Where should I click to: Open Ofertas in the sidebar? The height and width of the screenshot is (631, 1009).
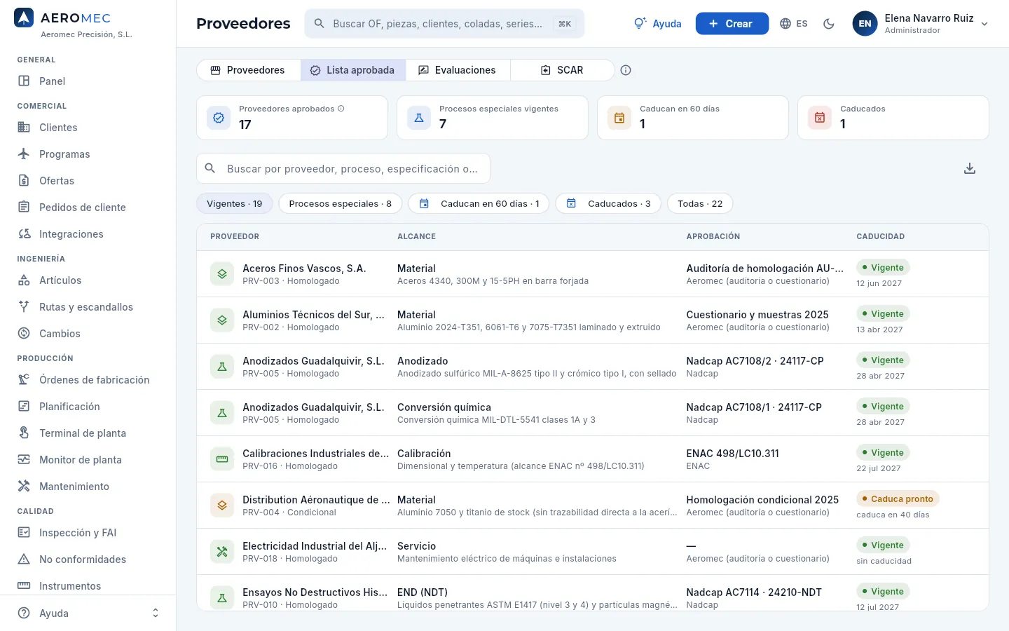click(x=88, y=181)
